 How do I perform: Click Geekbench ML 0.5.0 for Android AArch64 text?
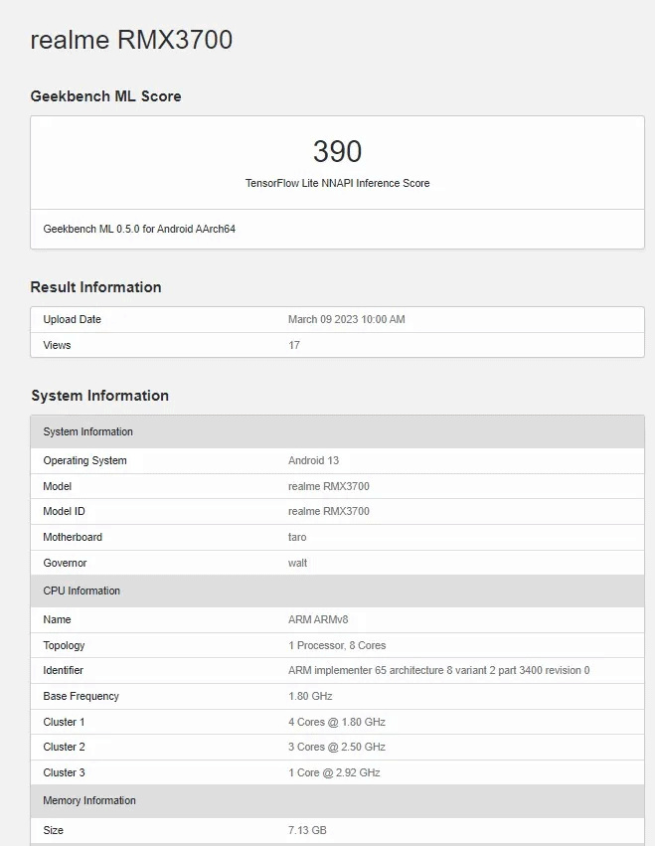click(x=139, y=229)
